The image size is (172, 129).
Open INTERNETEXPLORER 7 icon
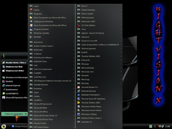coord(79,95)
